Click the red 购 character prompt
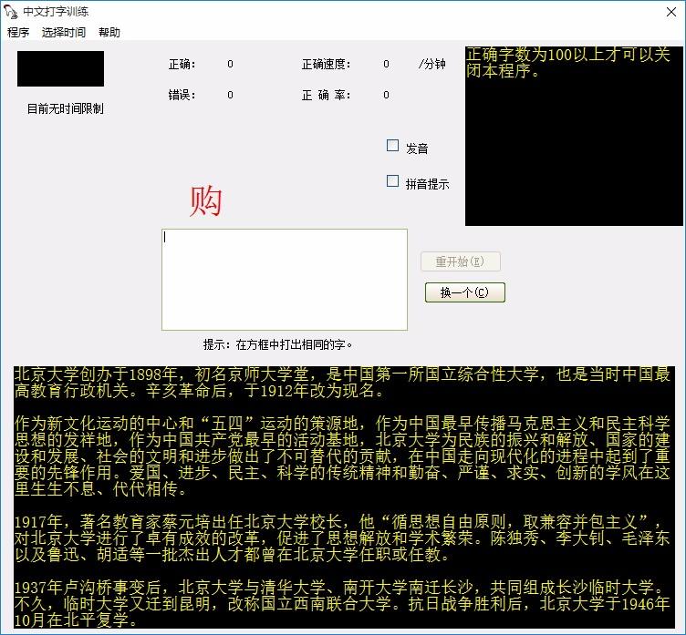This screenshot has height=635, width=686. click(x=206, y=201)
